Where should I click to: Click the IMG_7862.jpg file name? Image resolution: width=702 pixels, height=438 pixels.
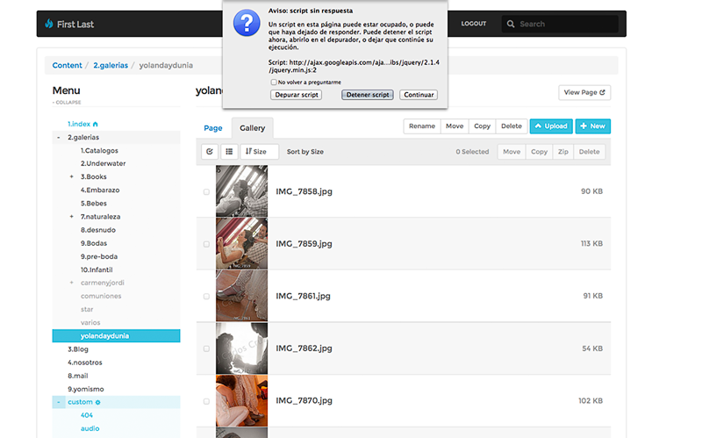pyautogui.click(x=304, y=348)
